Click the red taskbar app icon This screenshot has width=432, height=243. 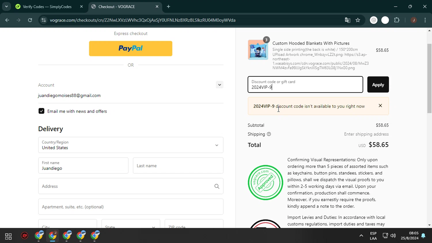(x=25, y=236)
